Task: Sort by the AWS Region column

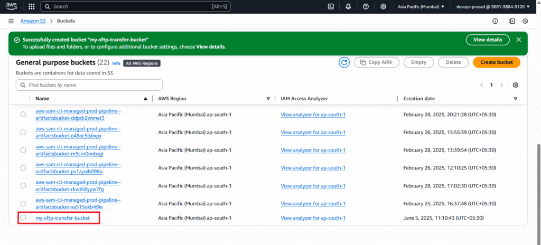Action: click(x=213, y=99)
